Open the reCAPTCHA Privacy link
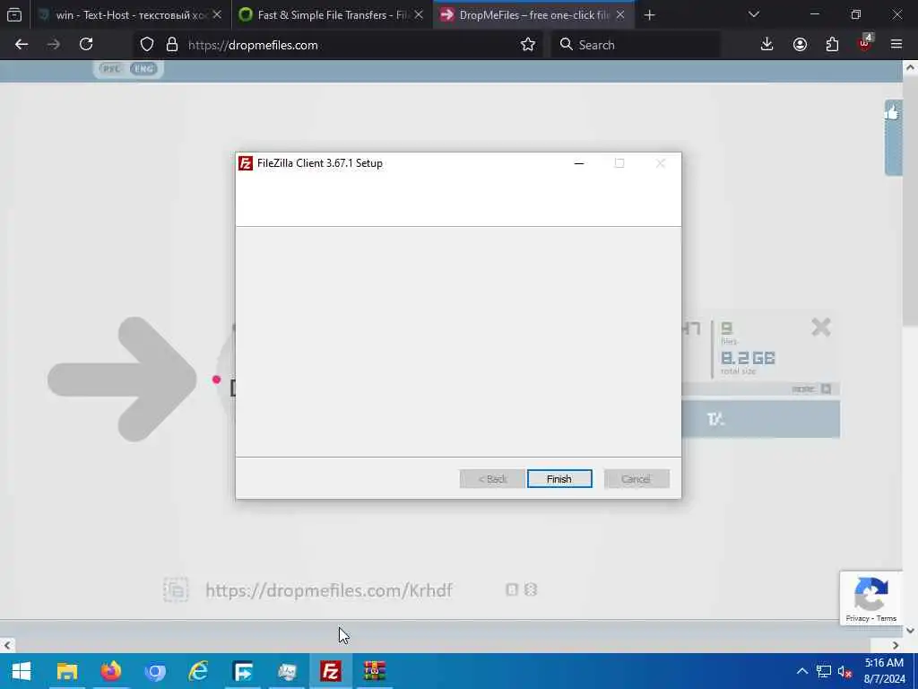This screenshot has width=918, height=689. [857, 618]
